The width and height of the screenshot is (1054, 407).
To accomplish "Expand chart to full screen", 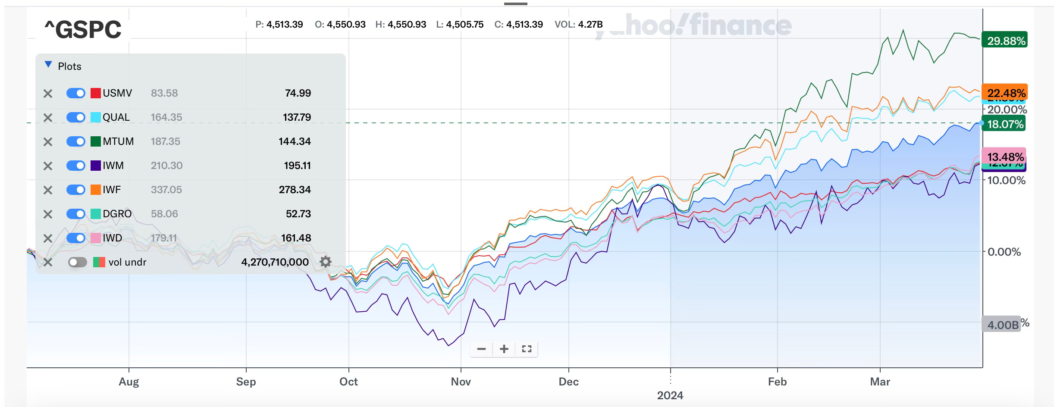I will pos(527,349).
